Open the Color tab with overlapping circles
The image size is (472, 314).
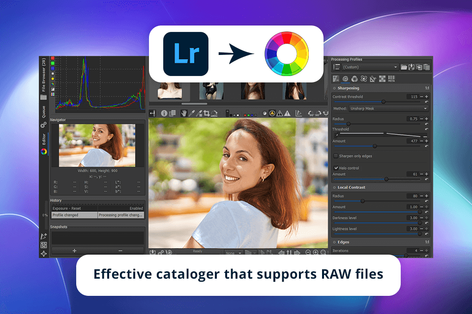point(354,78)
